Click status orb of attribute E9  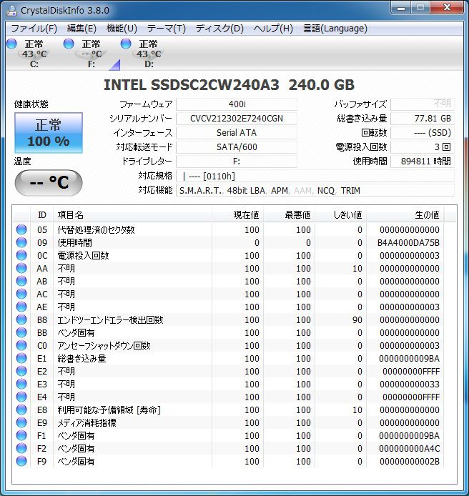click(21, 422)
